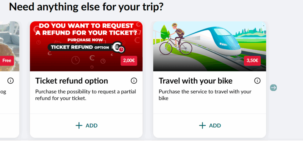The height and width of the screenshot is (141, 303).
Task: Add the Ticket refund option
Action: [86, 126]
